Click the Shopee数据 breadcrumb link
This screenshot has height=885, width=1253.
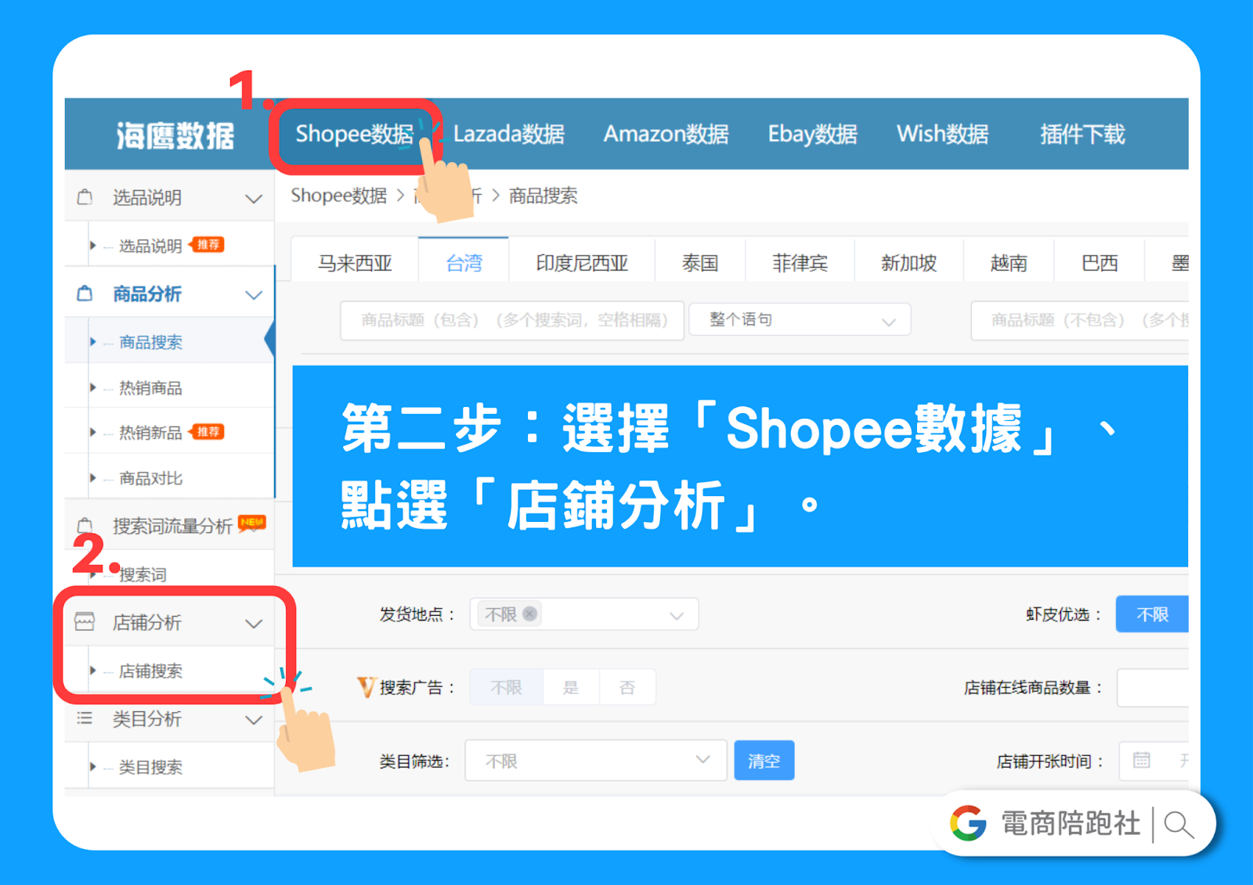tap(338, 196)
